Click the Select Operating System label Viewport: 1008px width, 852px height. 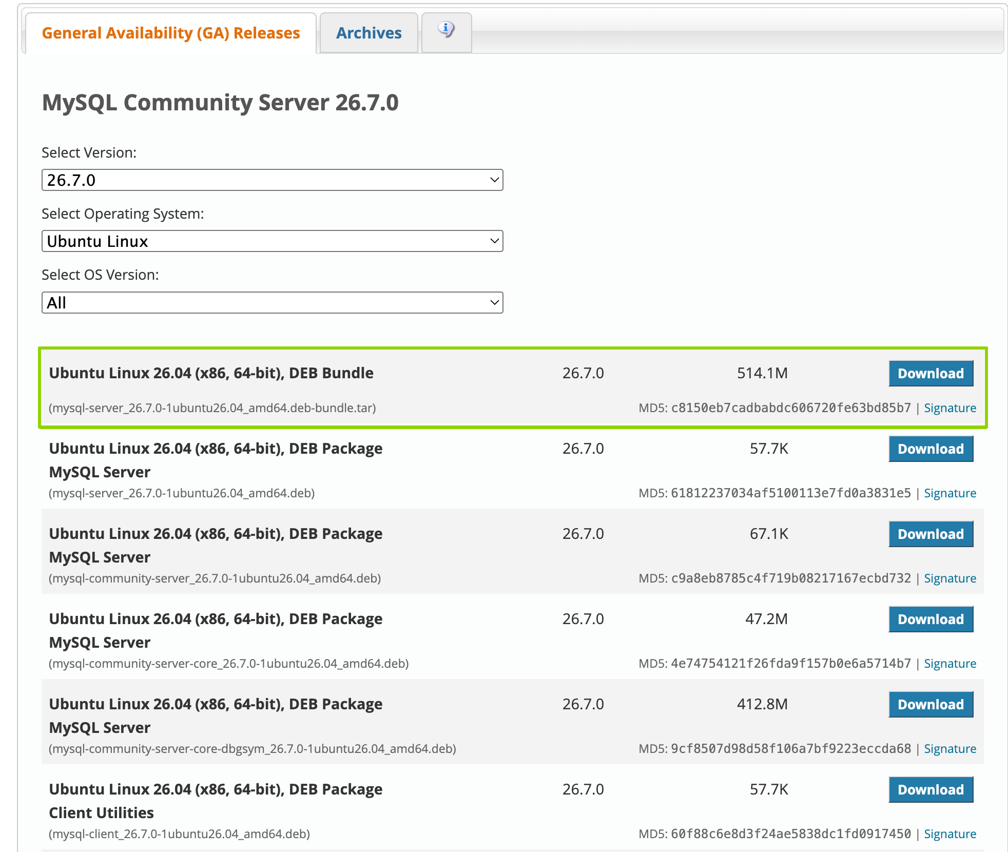coord(123,214)
